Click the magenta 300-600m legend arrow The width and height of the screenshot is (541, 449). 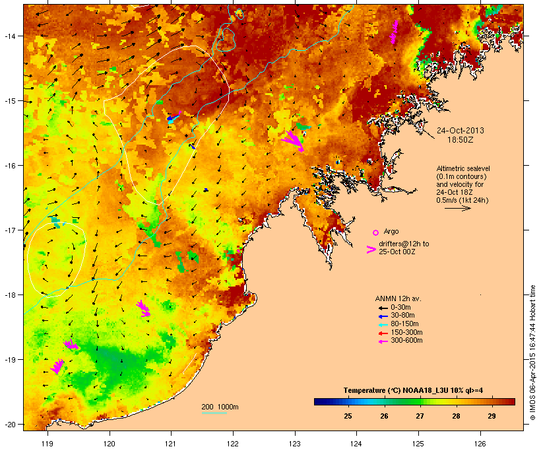pyautogui.click(x=383, y=341)
